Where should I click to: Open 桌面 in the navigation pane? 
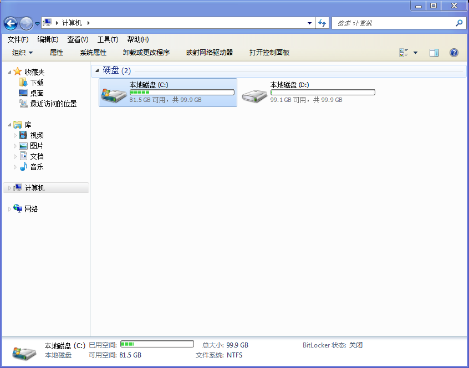point(37,93)
